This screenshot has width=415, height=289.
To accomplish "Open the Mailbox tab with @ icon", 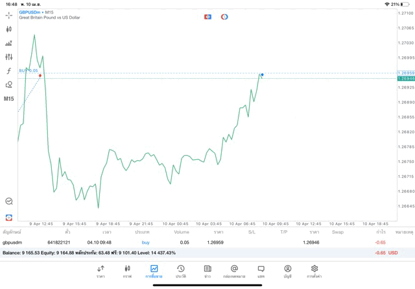I will click(234, 271).
